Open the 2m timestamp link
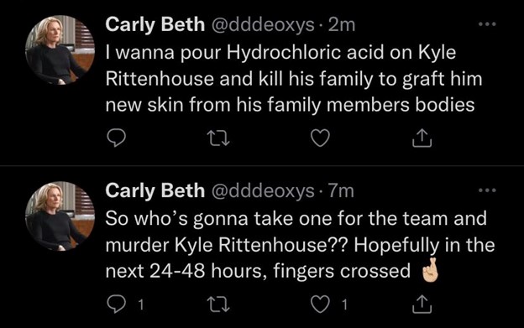The image size is (524, 328). pyautogui.click(x=342, y=25)
